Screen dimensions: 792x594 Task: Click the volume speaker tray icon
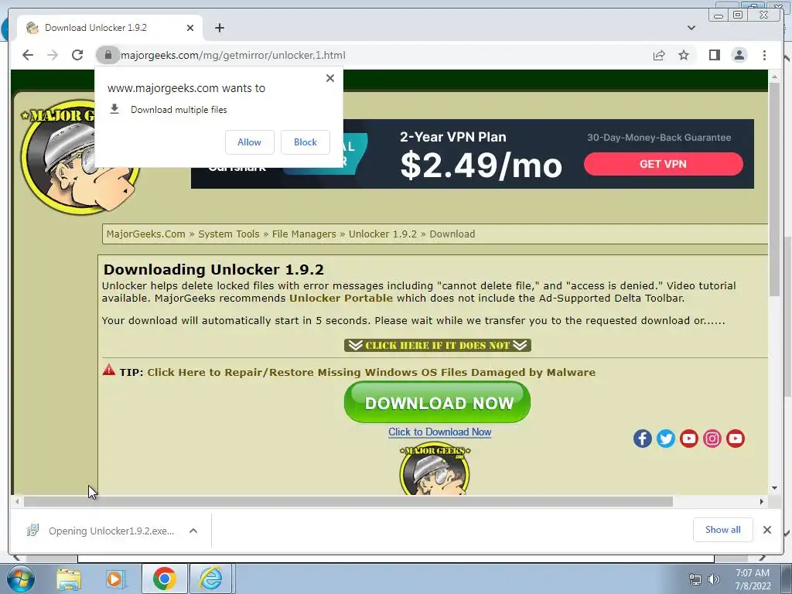click(x=713, y=579)
